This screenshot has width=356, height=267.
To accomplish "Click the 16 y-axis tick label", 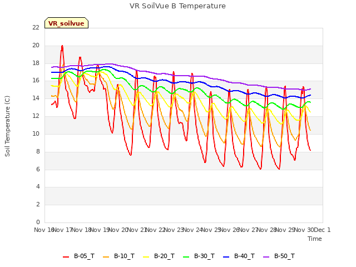I will 36,81.
